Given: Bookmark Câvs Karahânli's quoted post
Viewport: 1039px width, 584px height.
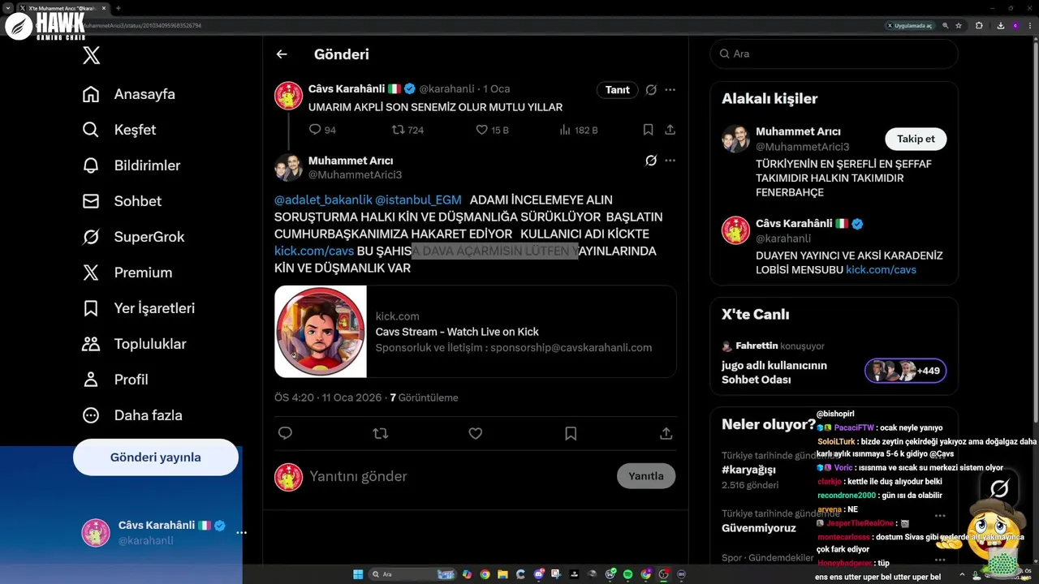Looking at the screenshot, I should click(x=648, y=130).
